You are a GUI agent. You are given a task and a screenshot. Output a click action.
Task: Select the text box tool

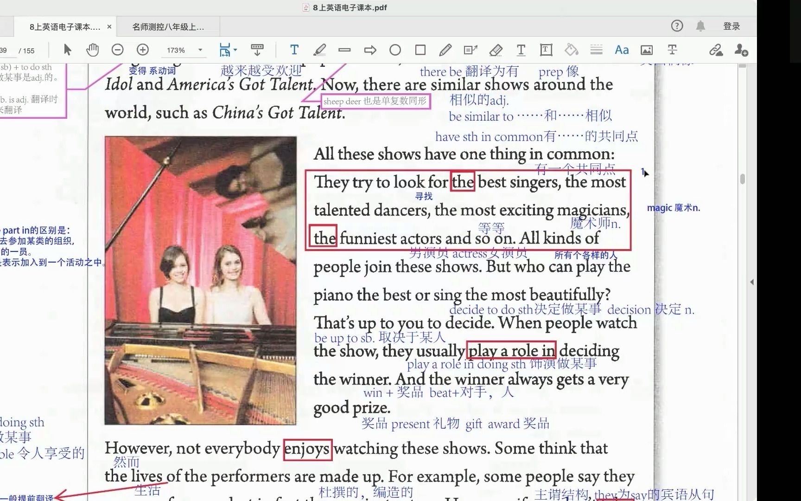coord(546,50)
